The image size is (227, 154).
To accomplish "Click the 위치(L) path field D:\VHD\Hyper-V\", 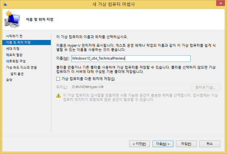I will tap(131, 87).
